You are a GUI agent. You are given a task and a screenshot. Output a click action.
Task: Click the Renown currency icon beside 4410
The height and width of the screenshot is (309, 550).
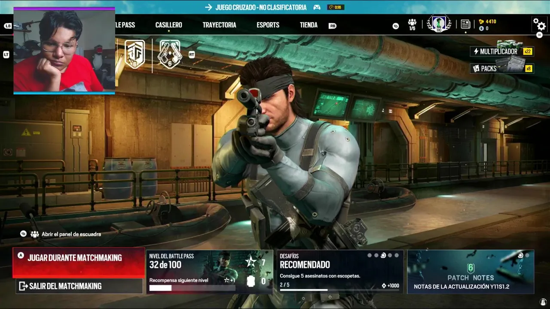click(481, 21)
